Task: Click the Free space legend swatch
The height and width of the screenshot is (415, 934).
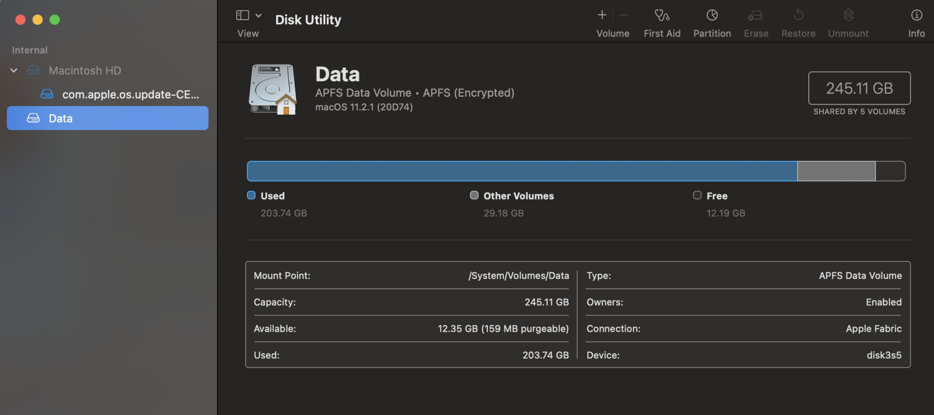Action: (697, 195)
